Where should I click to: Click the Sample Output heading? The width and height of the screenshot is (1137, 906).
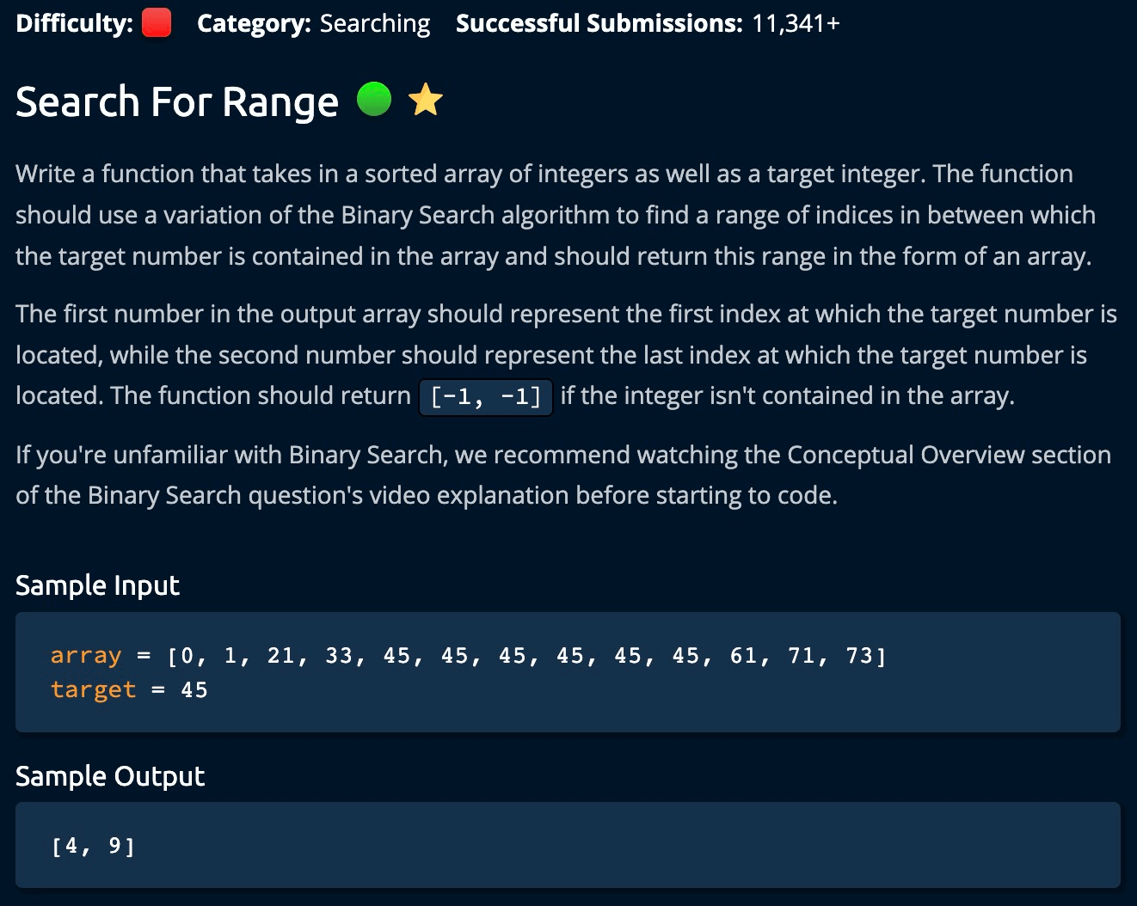point(110,776)
